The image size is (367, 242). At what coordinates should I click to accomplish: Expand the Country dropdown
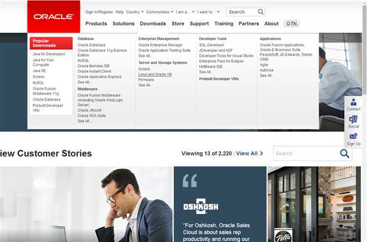click(135, 12)
